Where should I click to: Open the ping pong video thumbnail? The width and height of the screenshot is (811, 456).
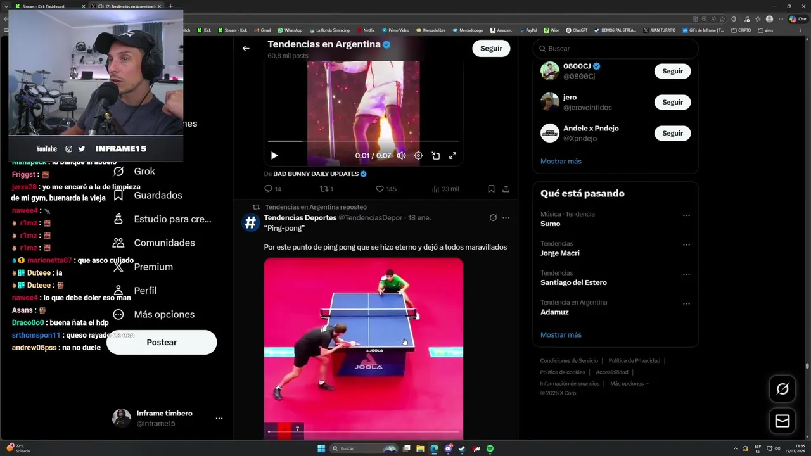pyautogui.click(x=363, y=347)
